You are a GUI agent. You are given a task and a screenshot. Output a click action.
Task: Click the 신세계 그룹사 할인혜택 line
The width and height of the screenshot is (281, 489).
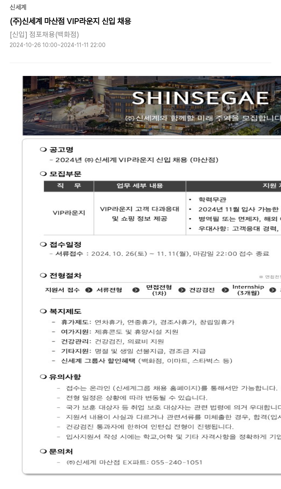point(142,361)
